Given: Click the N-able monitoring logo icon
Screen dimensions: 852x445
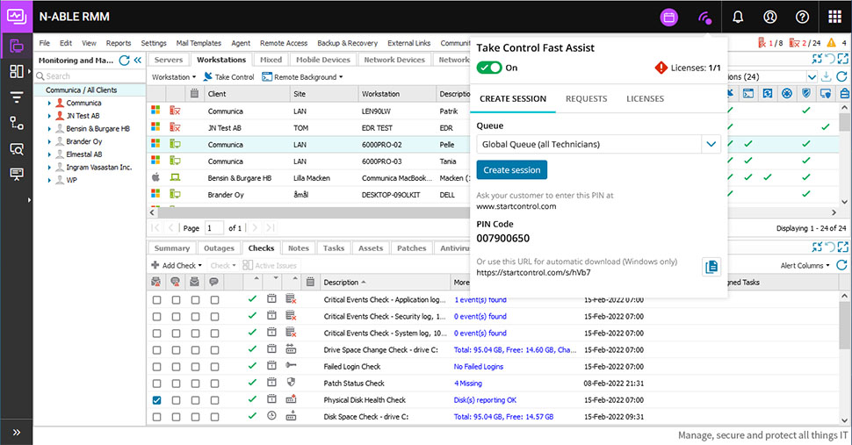Looking at the screenshot, I should point(17,17).
